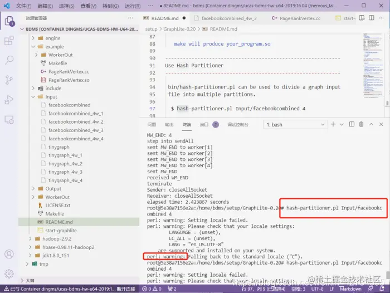Click forwarded ports indicator showing 2
The height and width of the screenshot is (293, 390).
[172, 289]
